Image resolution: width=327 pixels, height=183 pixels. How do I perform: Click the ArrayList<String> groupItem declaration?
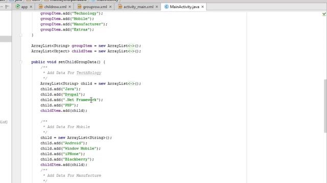click(x=86, y=46)
